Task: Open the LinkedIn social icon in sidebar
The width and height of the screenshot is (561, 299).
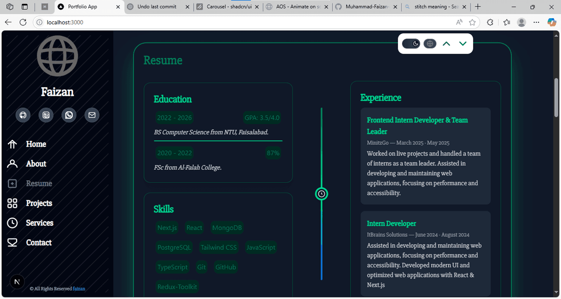Action: pyautogui.click(x=46, y=115)
